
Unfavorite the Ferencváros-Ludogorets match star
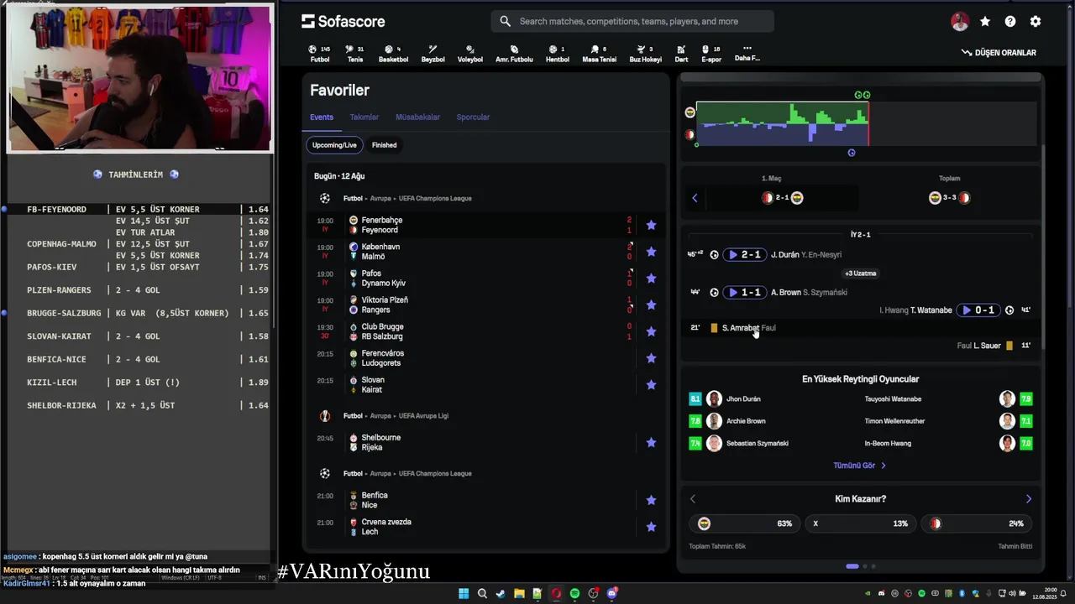pyautogui.click(x=651, y=358)
